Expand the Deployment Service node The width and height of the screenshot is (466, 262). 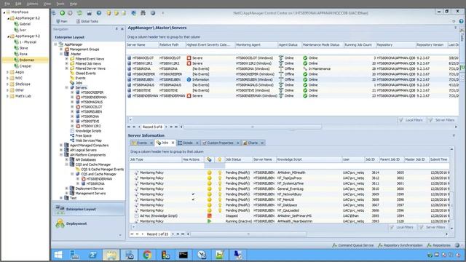66,188
